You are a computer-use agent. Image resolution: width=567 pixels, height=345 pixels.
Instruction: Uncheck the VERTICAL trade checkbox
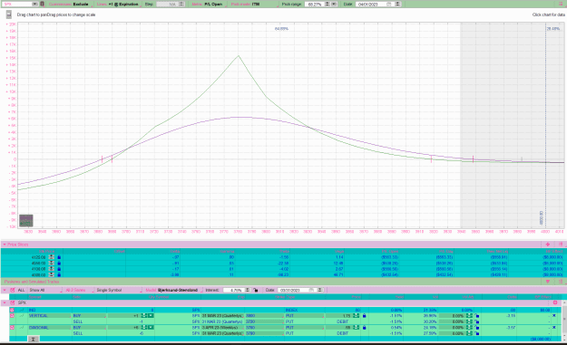point(12,316)
